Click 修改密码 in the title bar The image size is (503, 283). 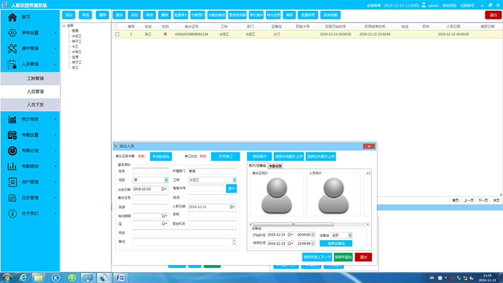click(449, 6)
